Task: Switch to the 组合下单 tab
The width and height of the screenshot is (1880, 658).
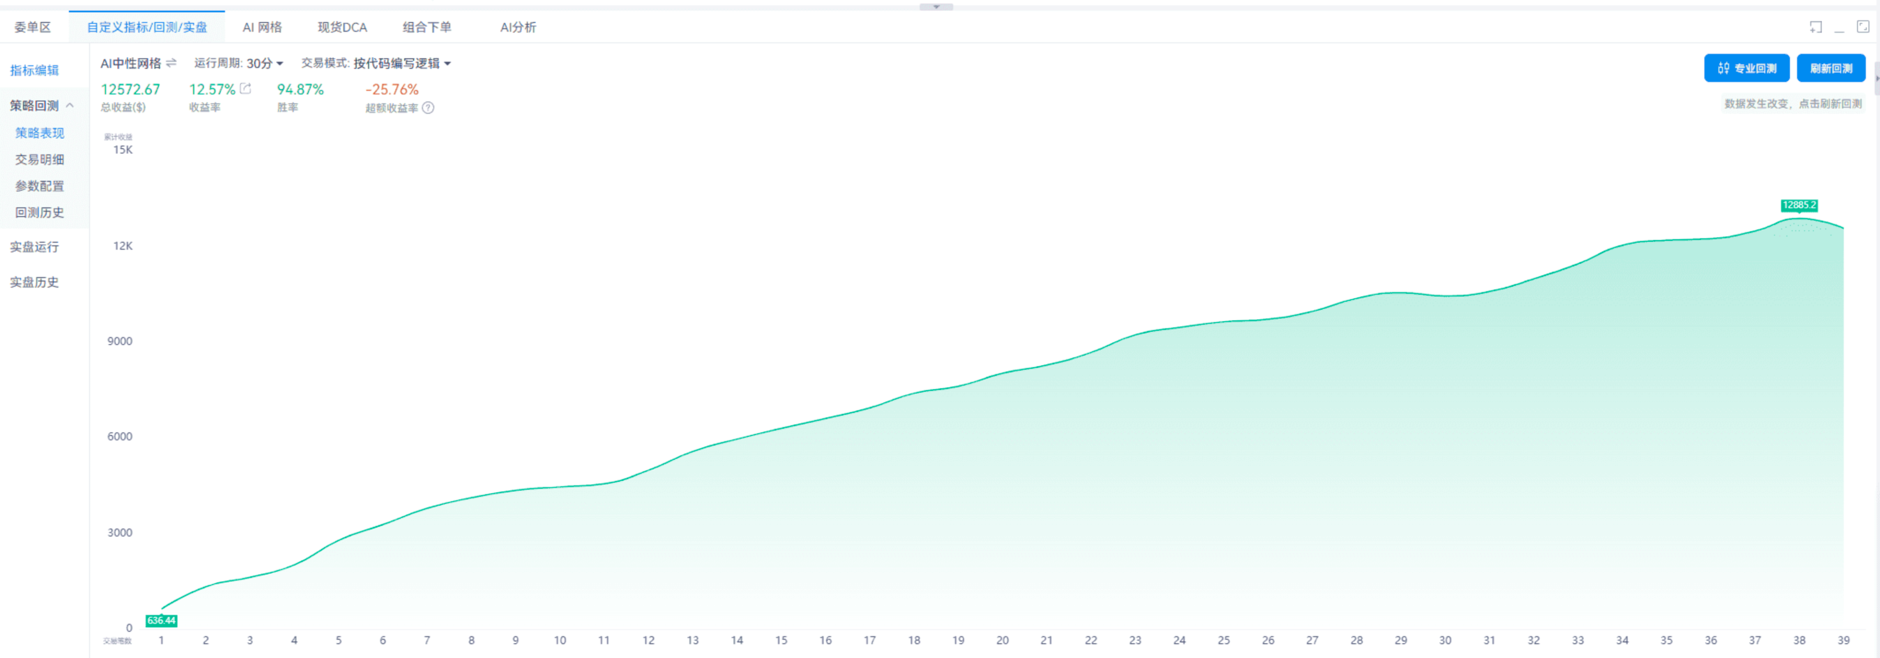Action: (x=427, y=27)
